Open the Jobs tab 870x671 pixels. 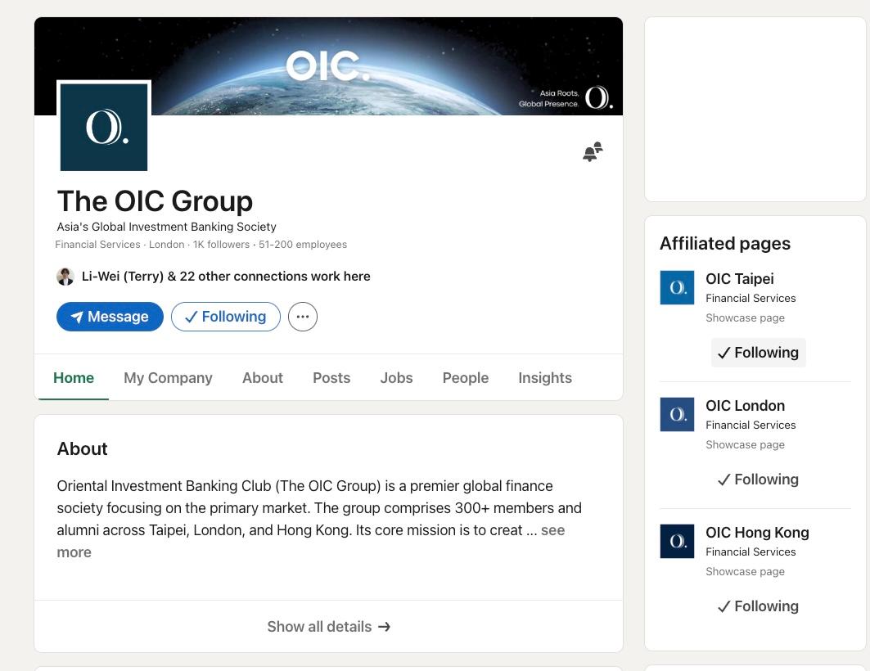click(x=396, y=378)
